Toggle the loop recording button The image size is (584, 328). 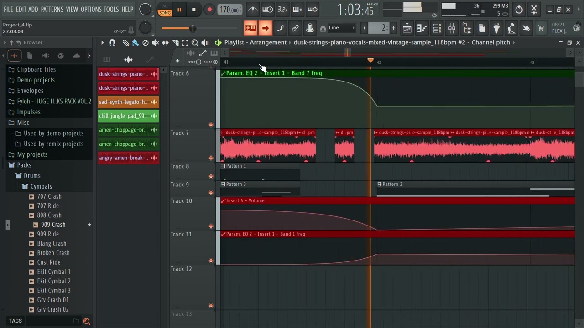pyautogui.click(x=313, y=10)
